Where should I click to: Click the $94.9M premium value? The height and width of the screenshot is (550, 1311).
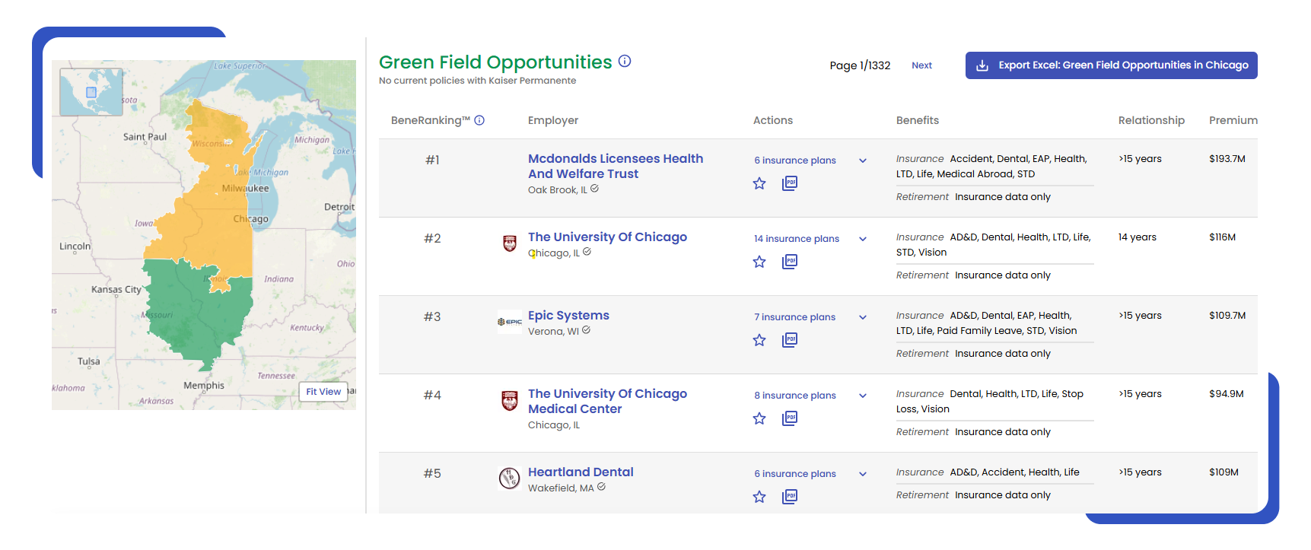tap(1226, 394)
